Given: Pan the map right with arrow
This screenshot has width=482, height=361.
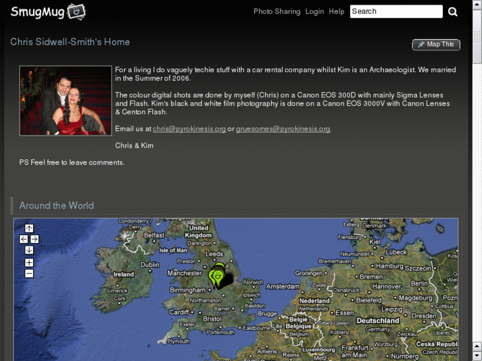Looking at the screenshot, I should coord(34,239).
